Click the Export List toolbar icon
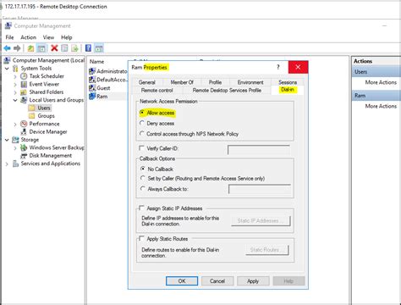 click(x=74, y=48)
